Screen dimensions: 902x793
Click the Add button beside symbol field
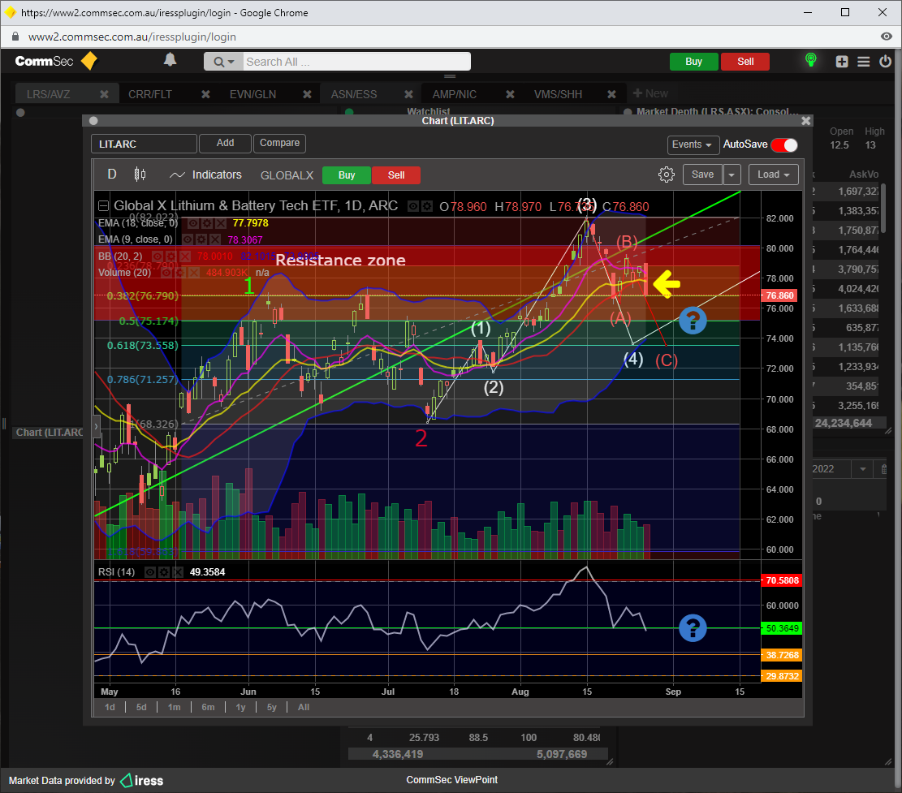225,143
